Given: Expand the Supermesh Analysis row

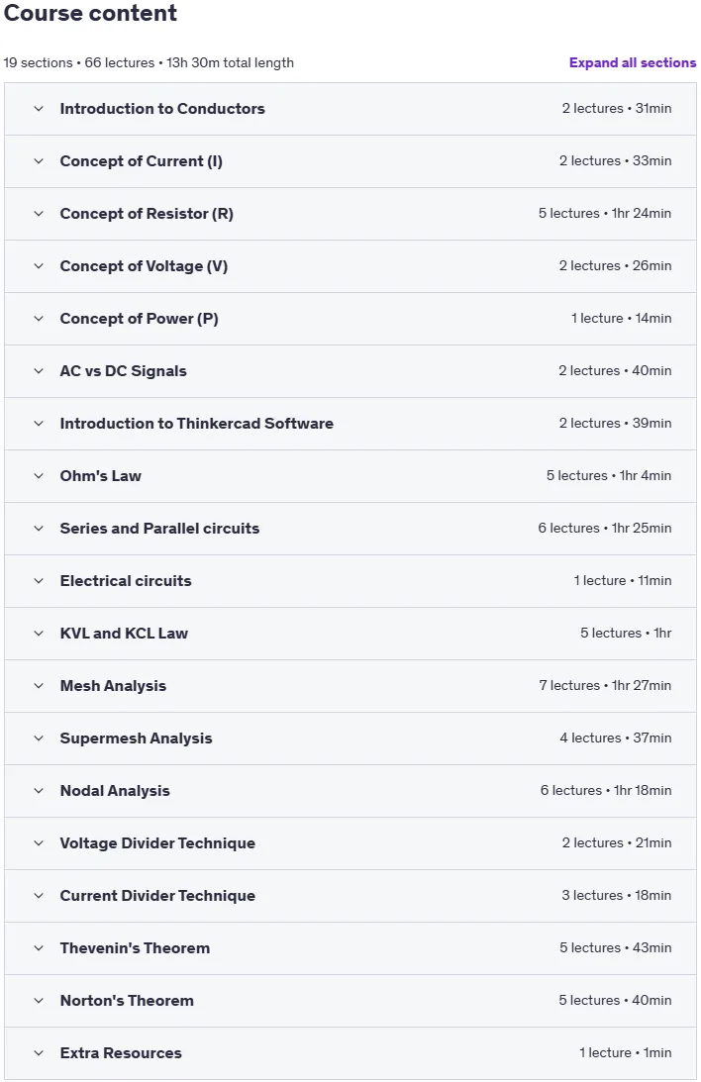Looking at the screenshot, I should 350,738.
